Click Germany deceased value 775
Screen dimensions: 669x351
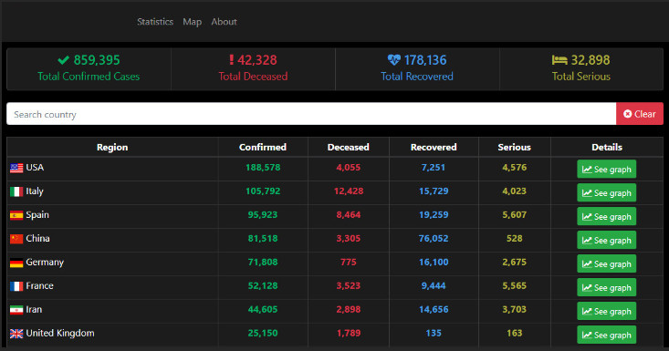click(349, 263)
